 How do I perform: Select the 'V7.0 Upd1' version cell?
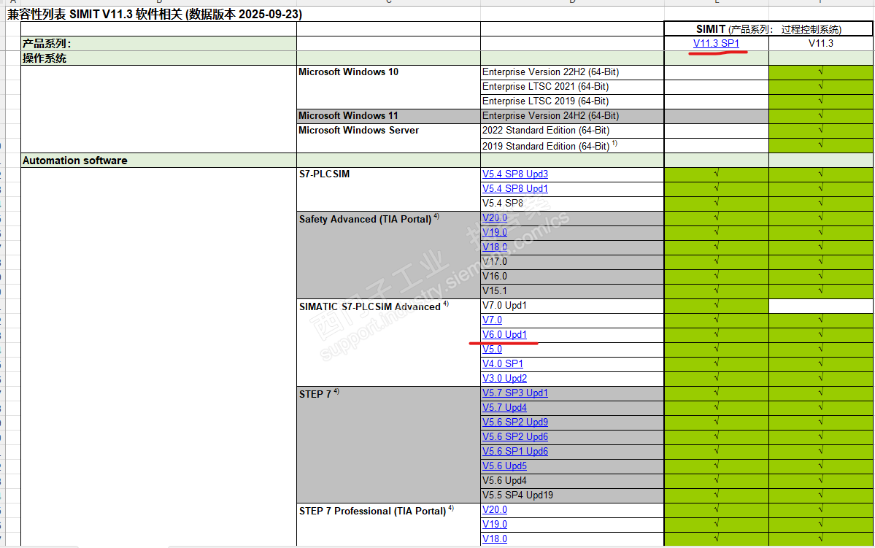point(572,305)
